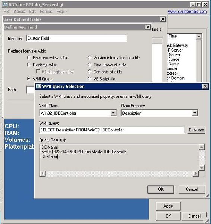This screenshot has height=224, width=211.
Task: Select the Gateway entry in Fields list
Action: (x=177, y=46)
